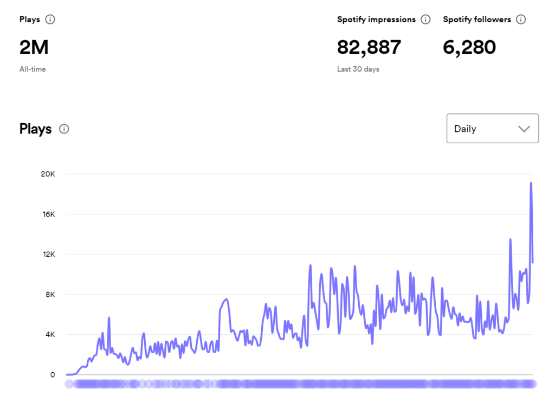
Task: Click the highest peak of the plays line
Action: pos(531,183)
